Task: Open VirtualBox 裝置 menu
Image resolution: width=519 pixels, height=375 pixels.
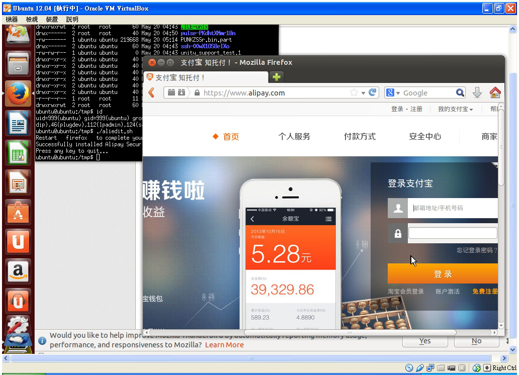Action: 52,20
